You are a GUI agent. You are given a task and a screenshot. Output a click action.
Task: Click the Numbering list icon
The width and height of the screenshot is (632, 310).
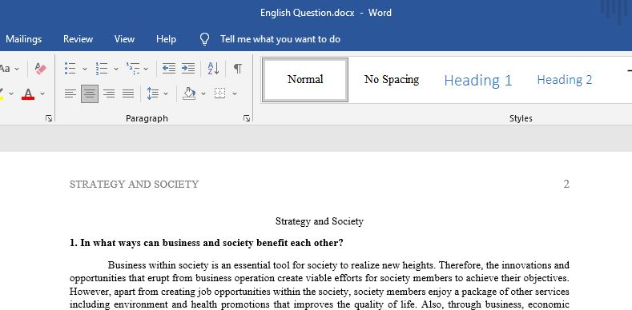point(102,69)
